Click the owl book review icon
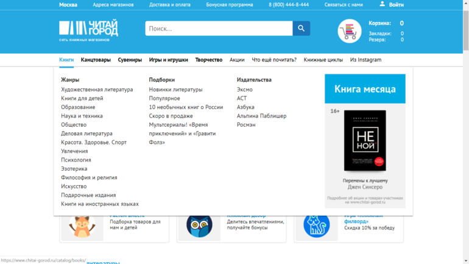This screenshot has height=264, width=469. coord(199,226)
